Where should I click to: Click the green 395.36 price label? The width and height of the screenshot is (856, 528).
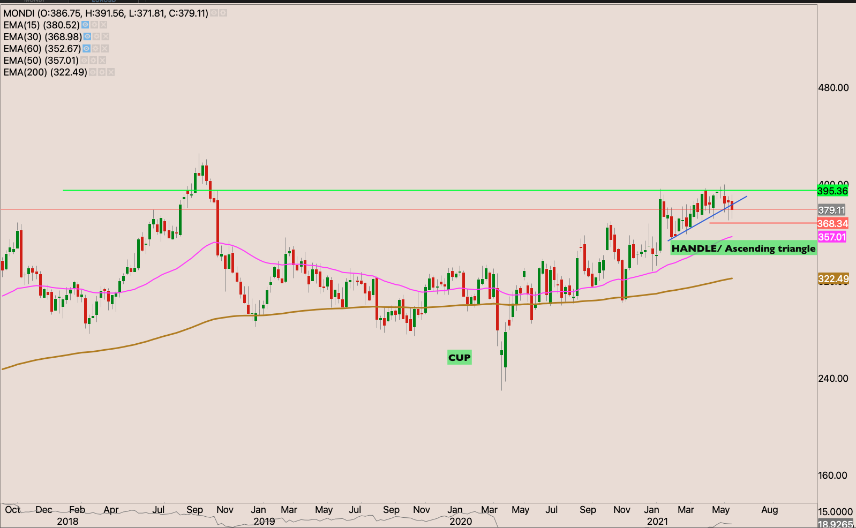point(832,191)
